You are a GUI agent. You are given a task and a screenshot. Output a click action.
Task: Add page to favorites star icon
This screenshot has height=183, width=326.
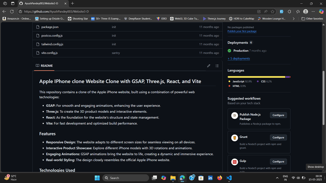(x=272, y=12)
